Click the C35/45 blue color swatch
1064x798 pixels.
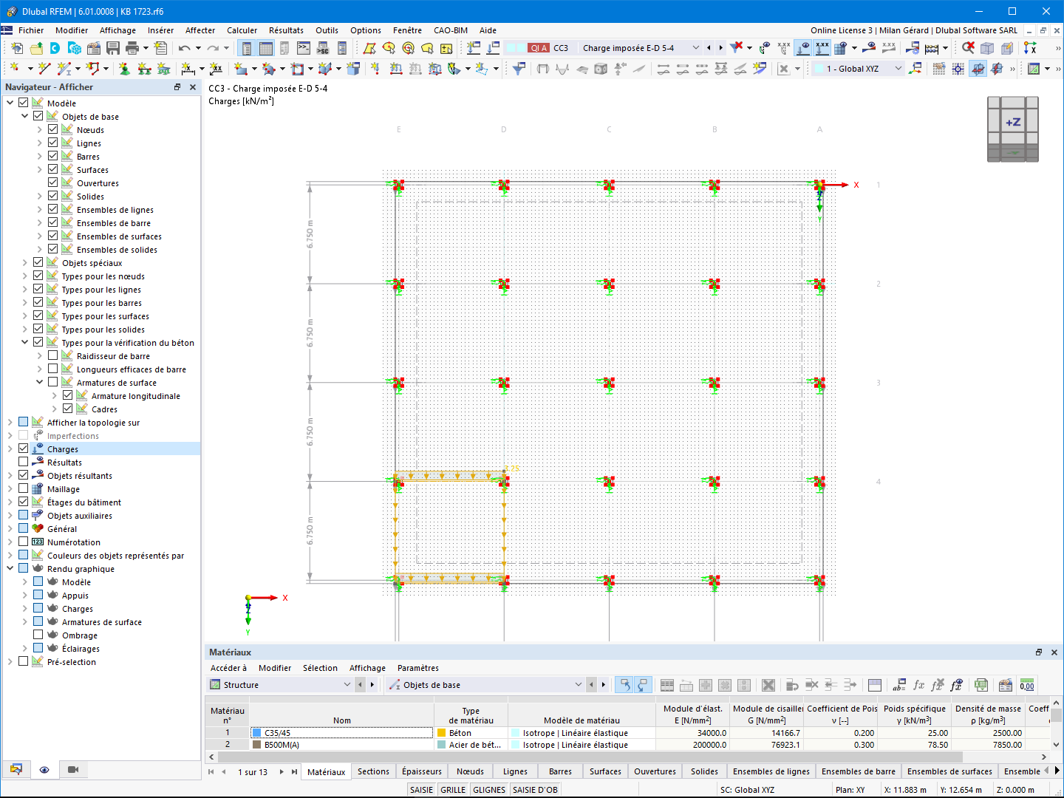pyautogui.click(x=257, y=733)
